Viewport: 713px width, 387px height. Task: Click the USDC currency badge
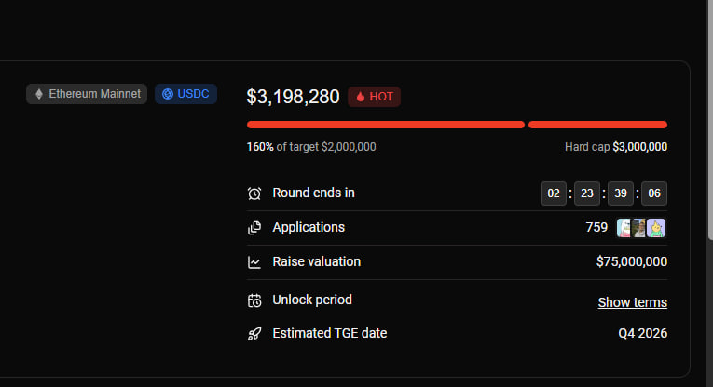click(185, 94)
